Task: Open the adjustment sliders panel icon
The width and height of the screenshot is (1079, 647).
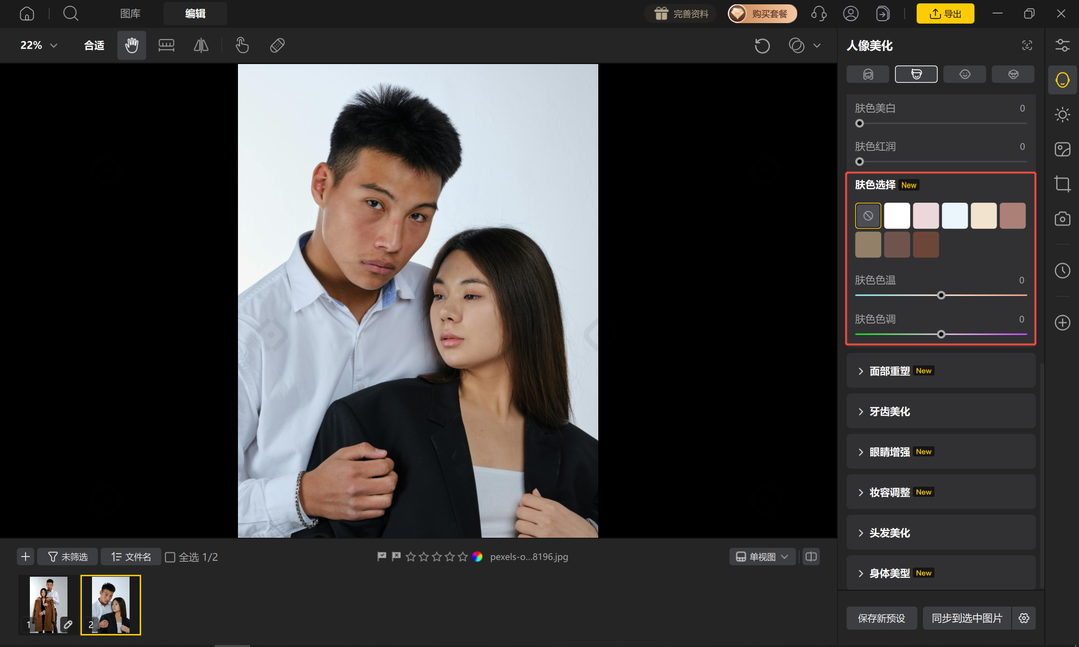Action: coord(1062,45)
